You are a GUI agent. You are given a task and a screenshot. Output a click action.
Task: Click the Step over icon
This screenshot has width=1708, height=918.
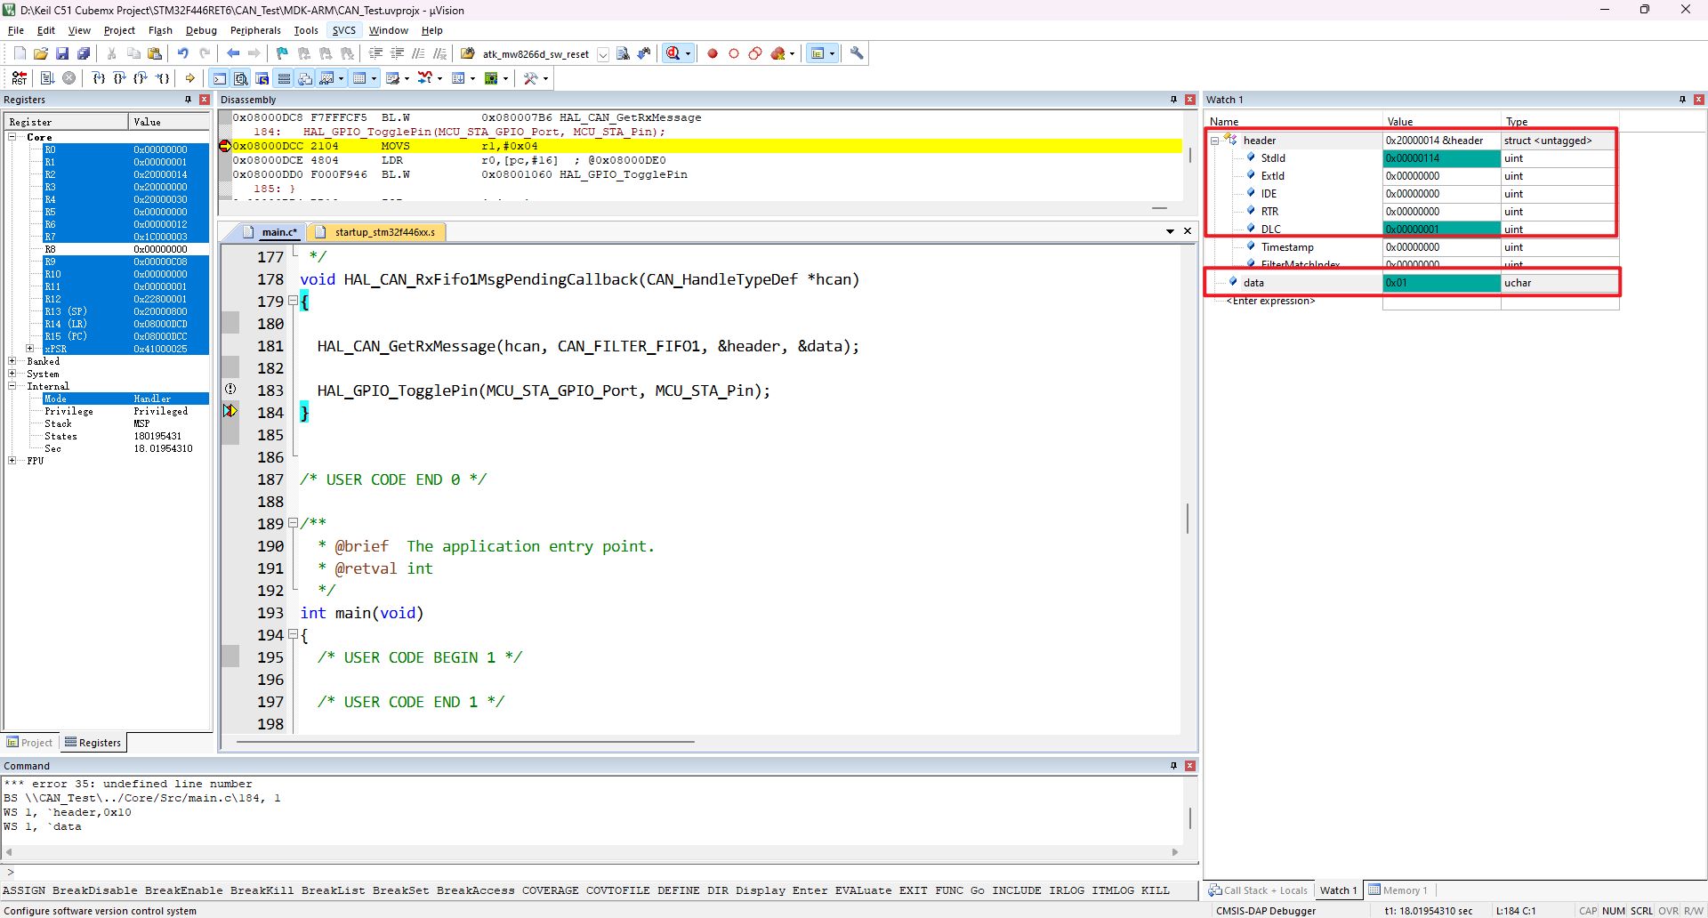pos(119,78)
